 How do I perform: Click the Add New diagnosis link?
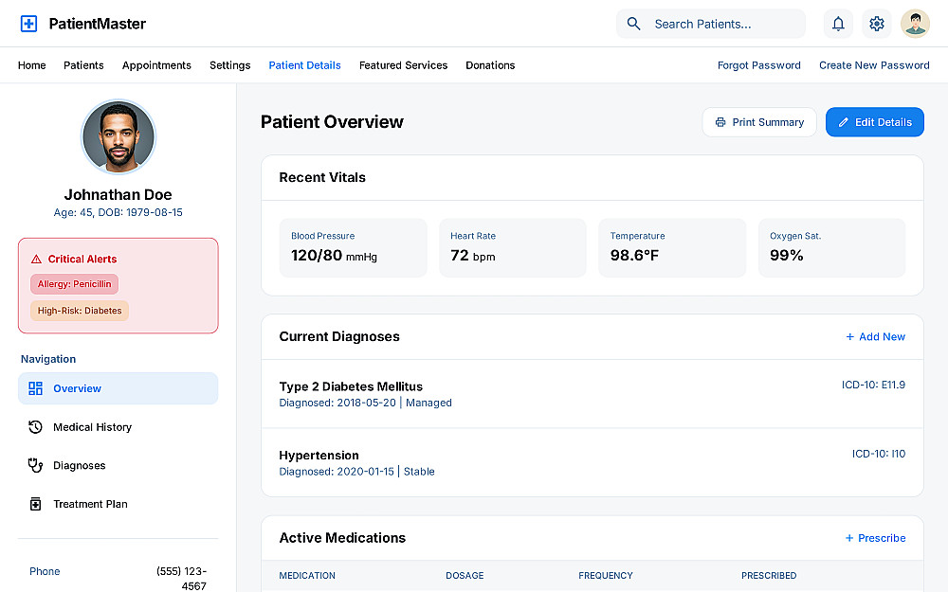pyautogui.click(x=875, y=336)
